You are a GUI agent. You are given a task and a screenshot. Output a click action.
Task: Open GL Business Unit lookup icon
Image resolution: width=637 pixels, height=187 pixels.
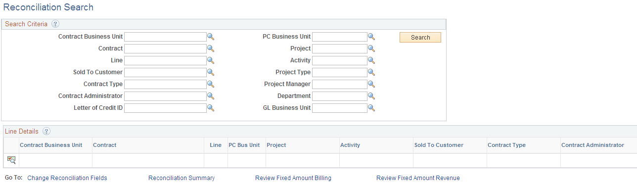(371, 108)
